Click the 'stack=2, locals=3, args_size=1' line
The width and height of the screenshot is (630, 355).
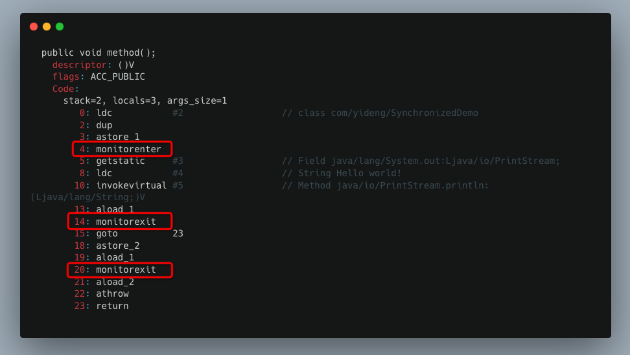click(x=145, y=101)
